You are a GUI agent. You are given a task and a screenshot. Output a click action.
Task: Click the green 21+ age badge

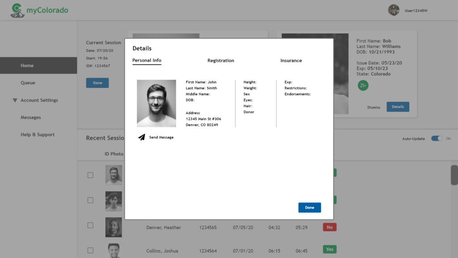click(x=363, y=86)
